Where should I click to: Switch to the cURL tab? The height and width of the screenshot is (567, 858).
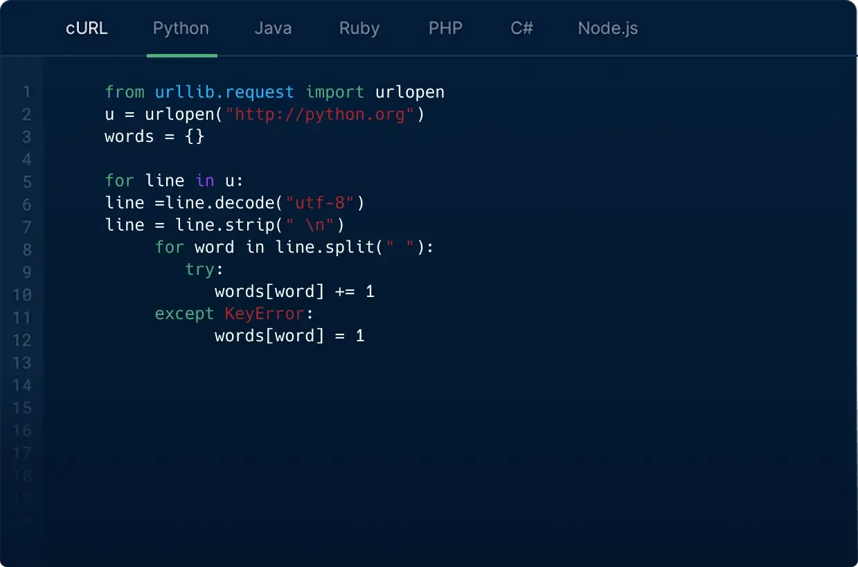87,28
